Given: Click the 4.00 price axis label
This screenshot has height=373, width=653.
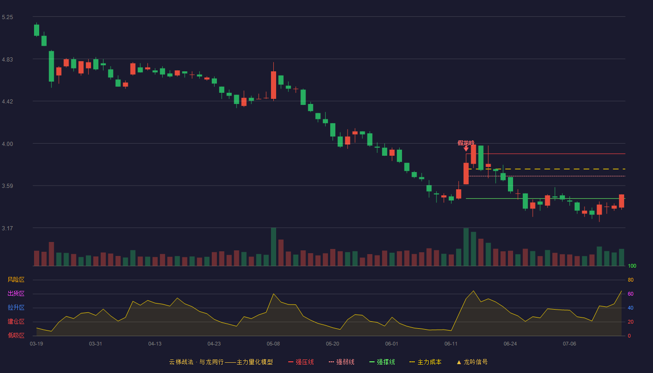Looking at the screenshot, I should [x=7, y=144].
